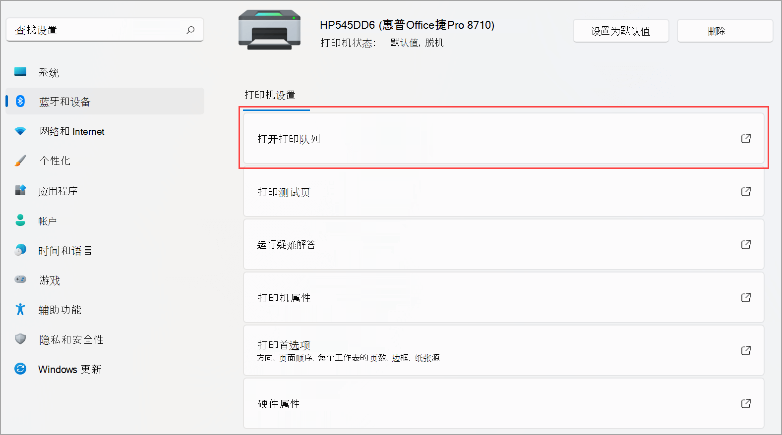Viewport: 782px width, 435px height.
Task: Click external-link icon on 运行疑难解答 row
Action: point(746,245)
